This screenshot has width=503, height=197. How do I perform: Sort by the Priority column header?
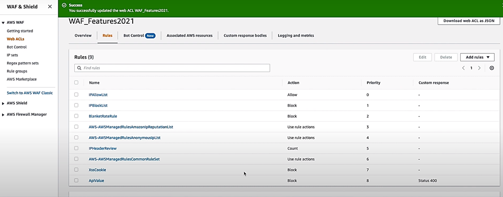(374, 83)
